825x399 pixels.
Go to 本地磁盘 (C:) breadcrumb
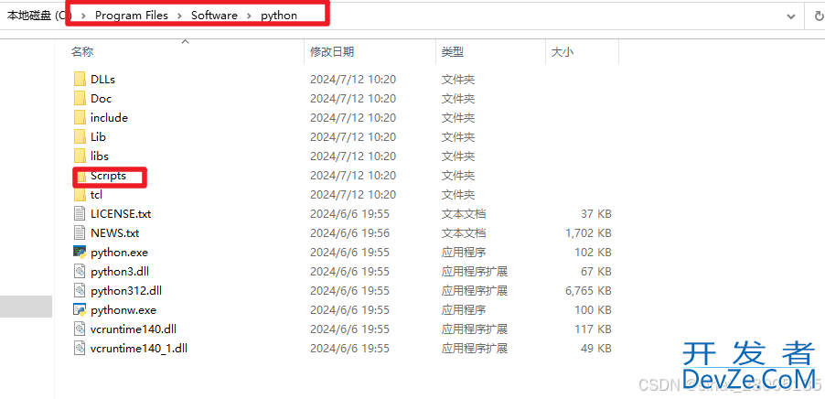coord(39,16)
